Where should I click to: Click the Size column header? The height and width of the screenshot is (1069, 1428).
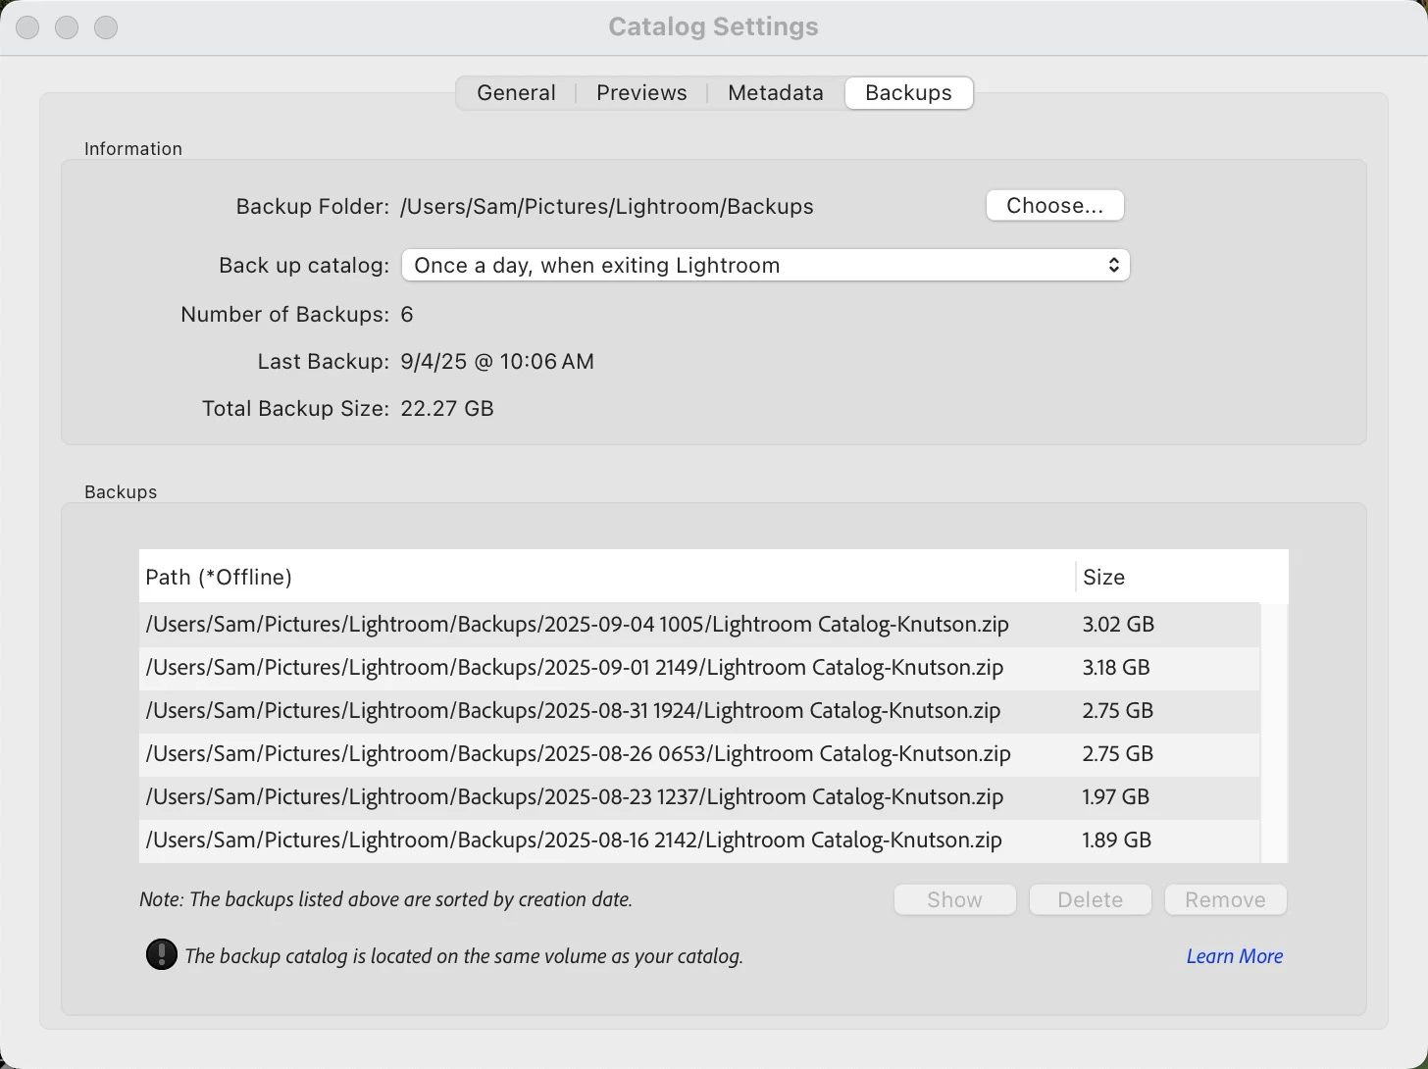(x=1181, y=578)
